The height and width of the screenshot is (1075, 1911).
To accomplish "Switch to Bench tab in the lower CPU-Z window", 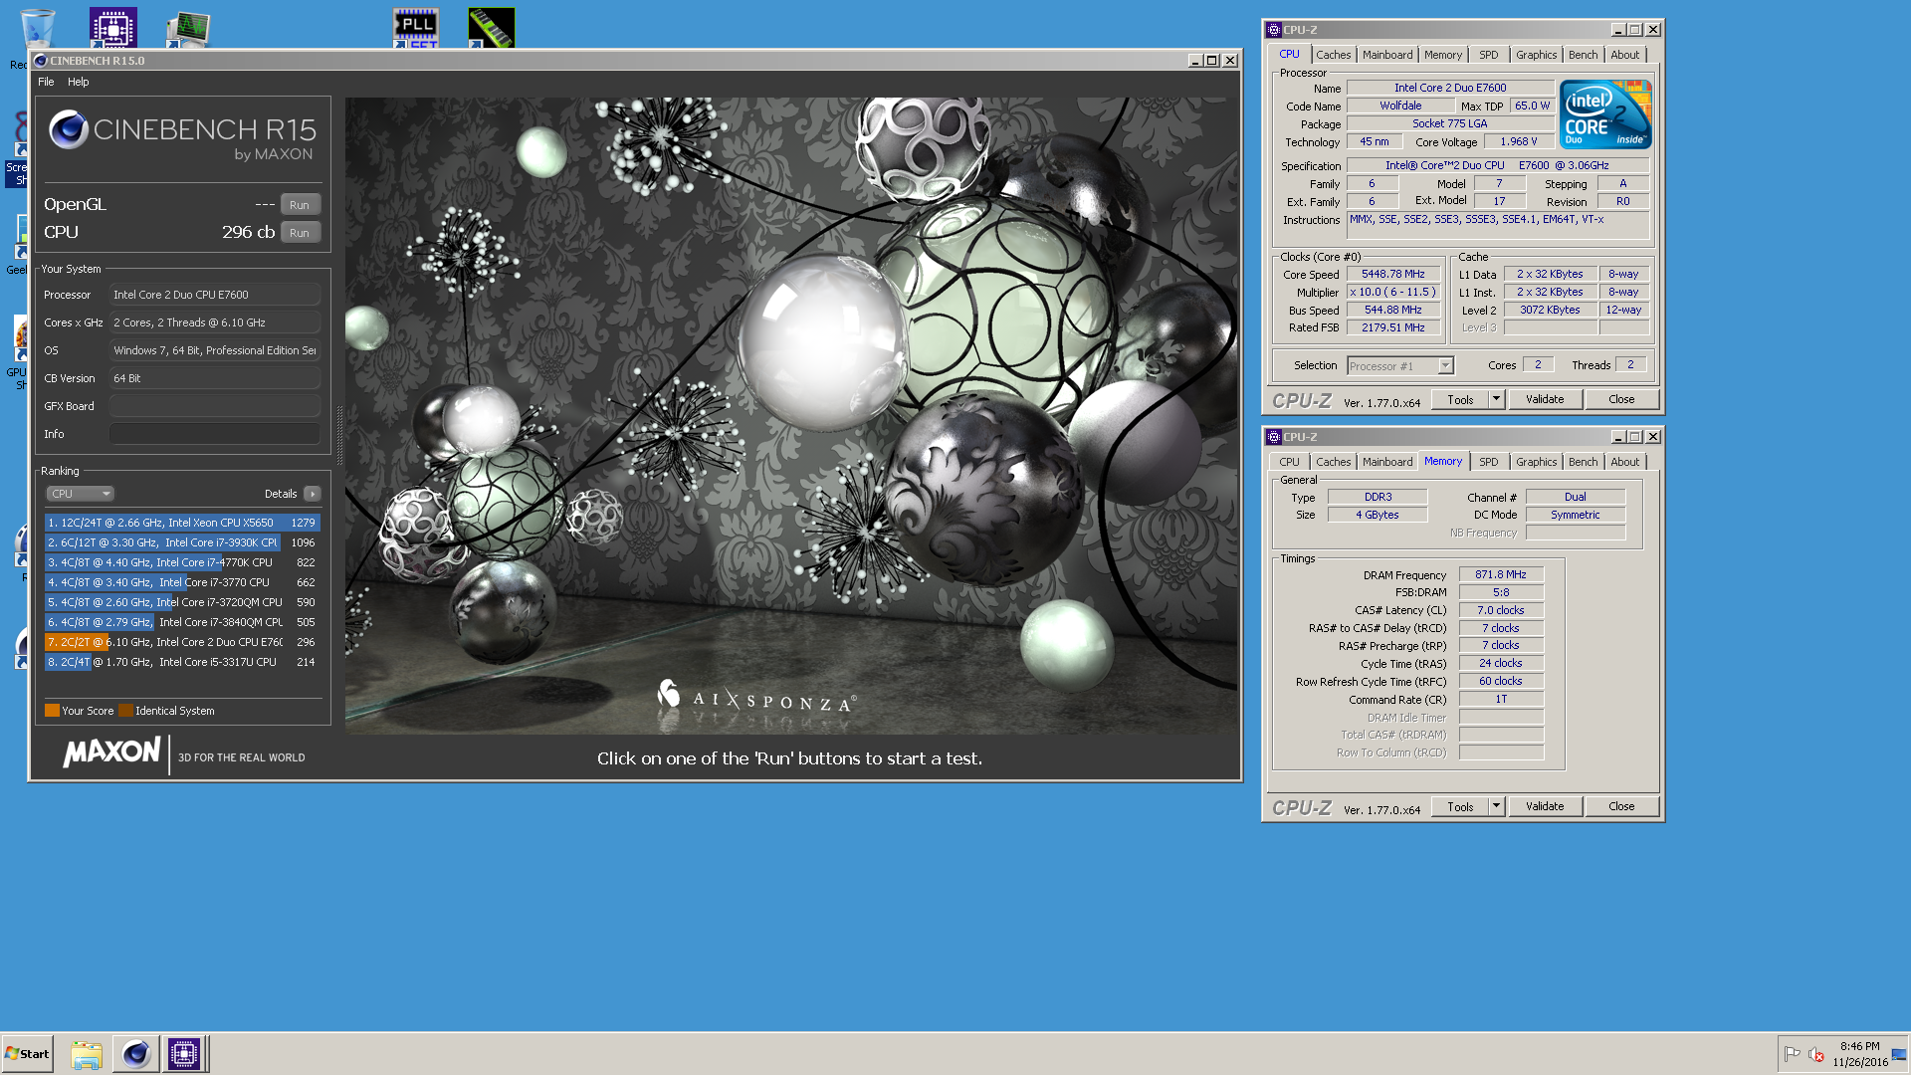I will [1583, 463].
